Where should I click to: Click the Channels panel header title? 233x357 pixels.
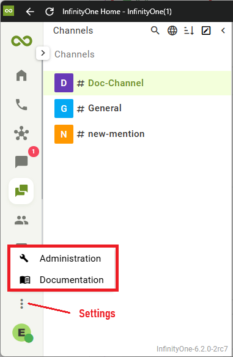click(73, 31)
